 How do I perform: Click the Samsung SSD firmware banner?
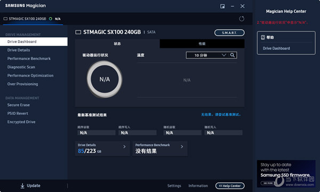click(286, 174)
